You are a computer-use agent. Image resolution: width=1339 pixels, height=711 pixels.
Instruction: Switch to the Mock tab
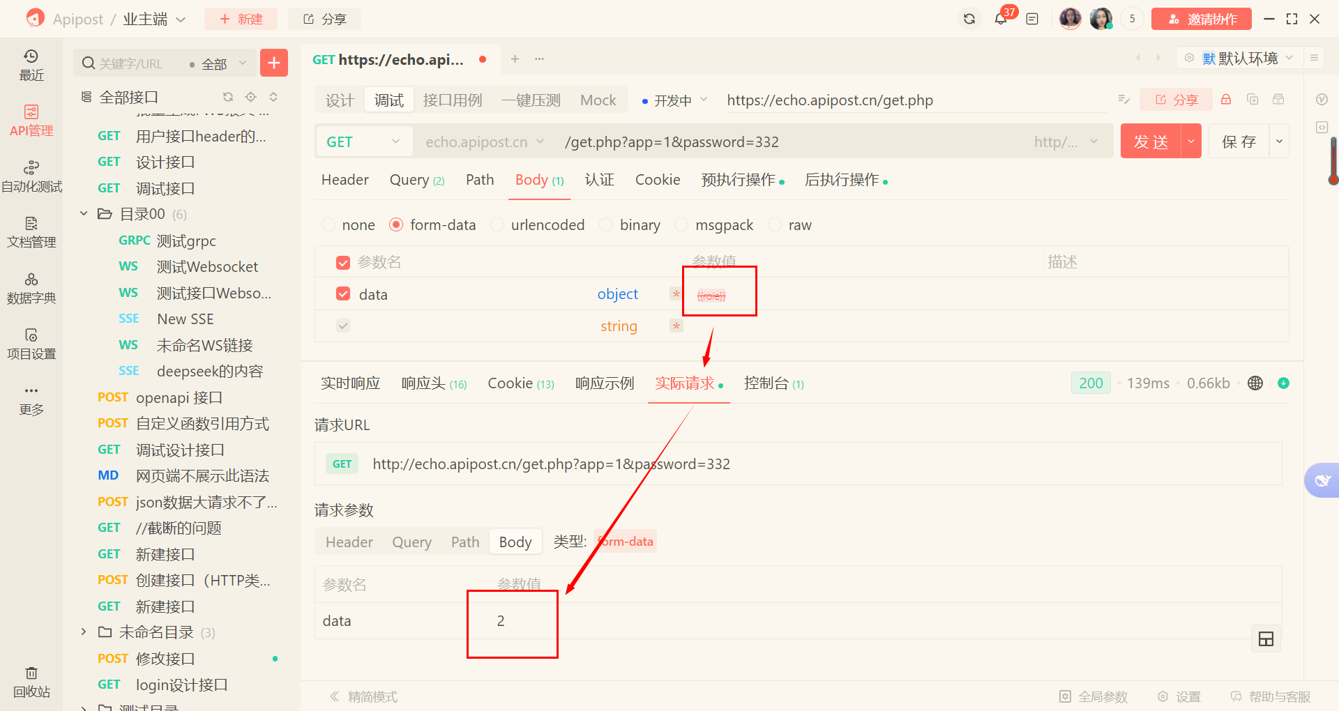pos(598,100)
